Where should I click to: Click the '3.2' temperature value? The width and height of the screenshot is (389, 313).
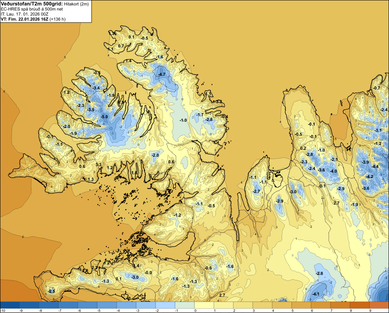[219, 101]
